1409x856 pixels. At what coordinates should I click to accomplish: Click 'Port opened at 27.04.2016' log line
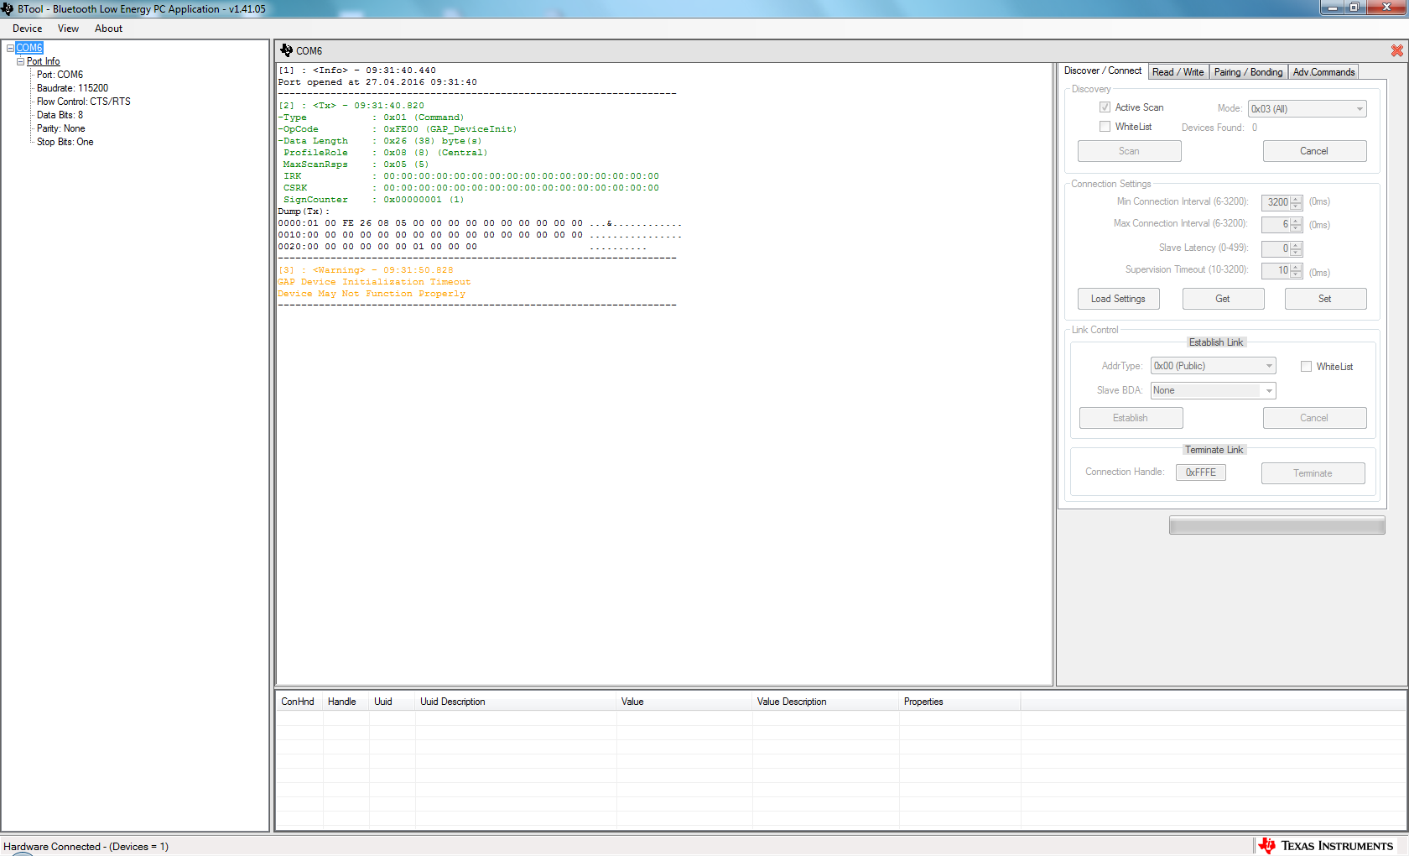point(377,82)
